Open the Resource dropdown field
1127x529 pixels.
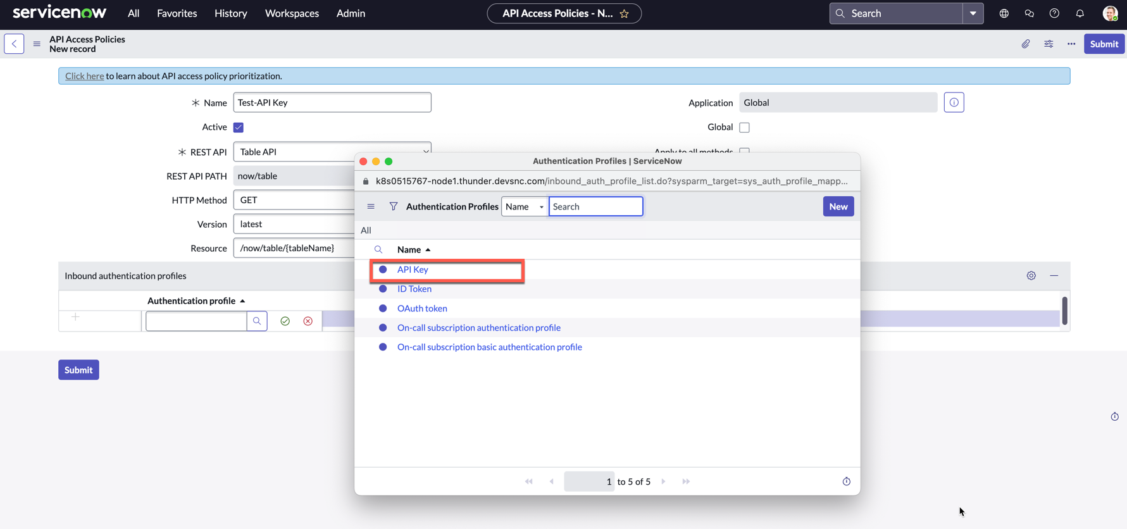pos(294,248)
